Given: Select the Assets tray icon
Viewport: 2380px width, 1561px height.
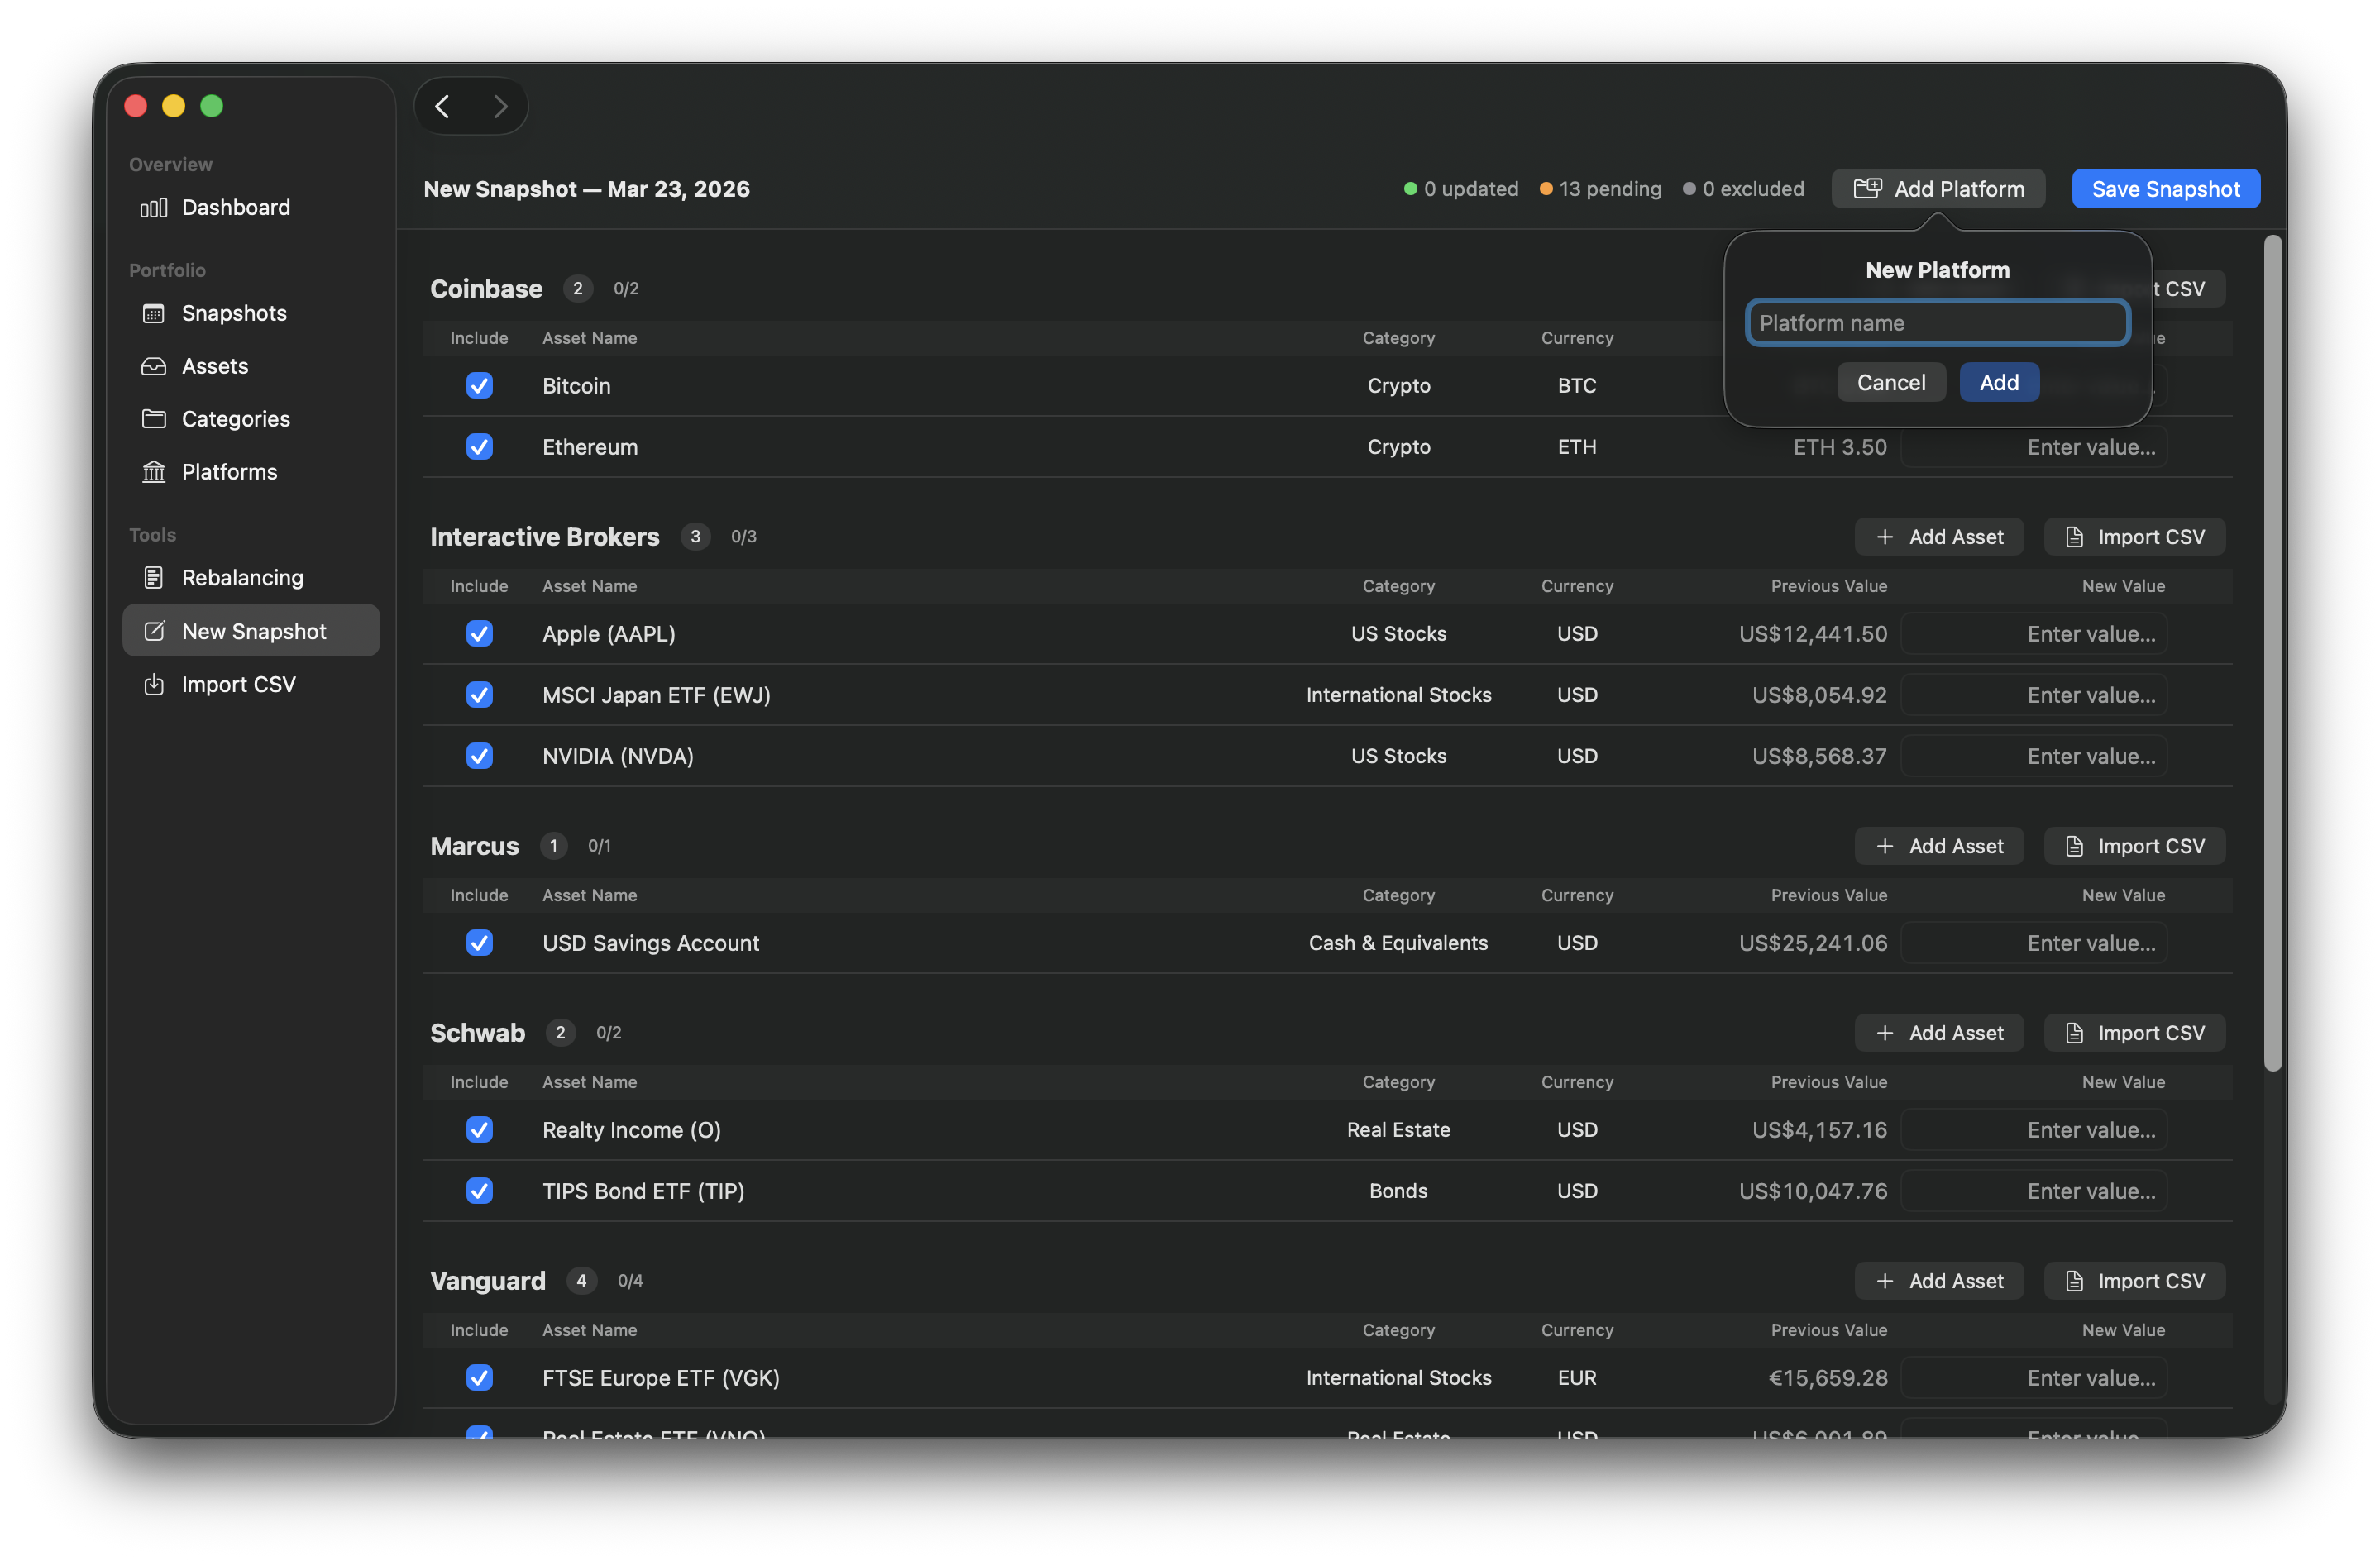Looking at the screenshot, I should click(x=153, y=367).
